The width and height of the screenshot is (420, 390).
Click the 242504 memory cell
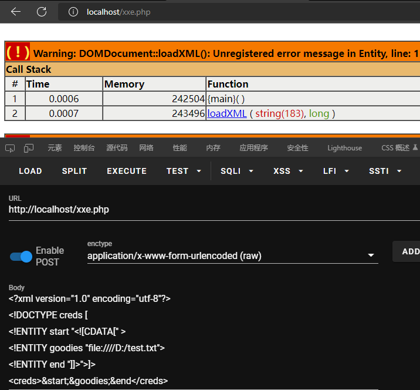(154, 99)
